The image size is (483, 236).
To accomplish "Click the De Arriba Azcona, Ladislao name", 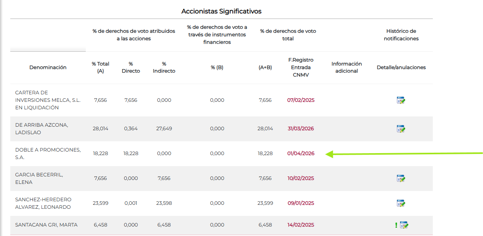I will point(42,129).
